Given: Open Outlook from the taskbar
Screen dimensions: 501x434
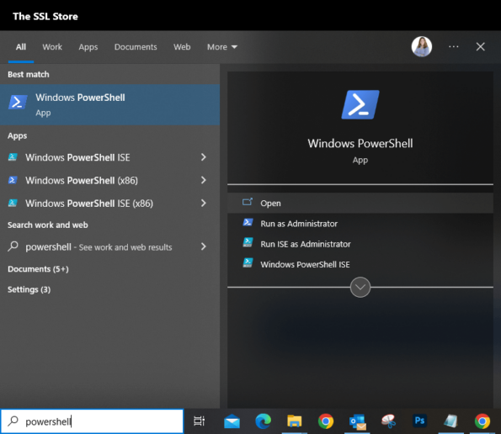Looking at the screenshot, I should [x=357, y=421].
